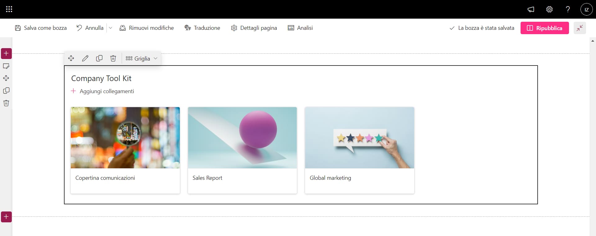Collapse the editing view with arrows icon
596x236 pixels.
point(580,28)
